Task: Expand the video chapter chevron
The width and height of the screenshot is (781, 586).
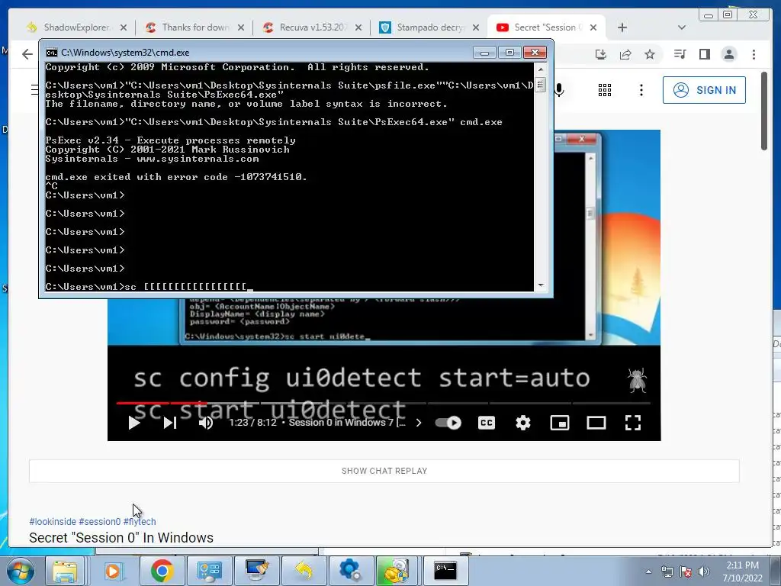Action: click(x=419, y=423)
